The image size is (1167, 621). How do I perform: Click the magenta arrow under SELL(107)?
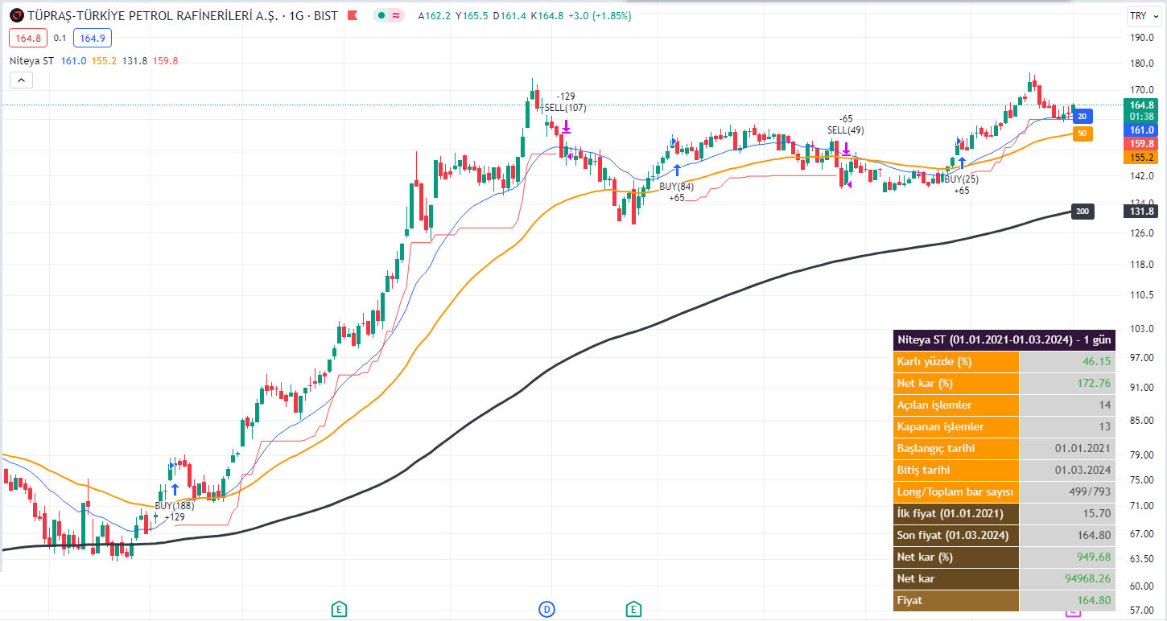[x=567, y=125]
